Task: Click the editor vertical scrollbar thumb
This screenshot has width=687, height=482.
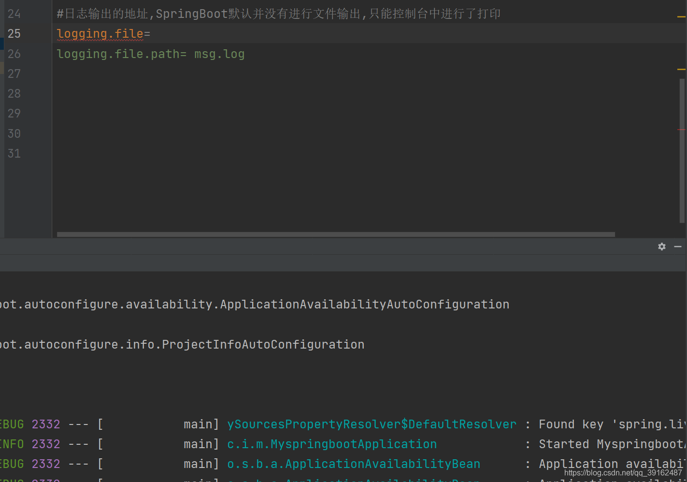Action: click(682, 150)
